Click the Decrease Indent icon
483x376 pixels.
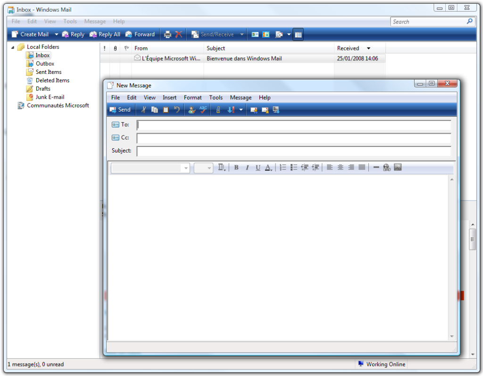tap(305, 167)
